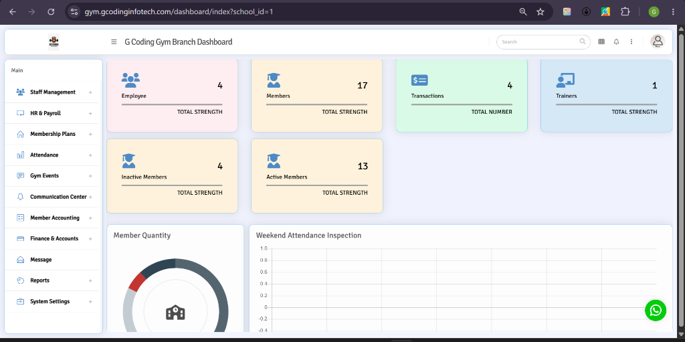This screenshot has width=685, height=342.
Task: Click the Active Members card icon
Action: (x=274, y=161)
